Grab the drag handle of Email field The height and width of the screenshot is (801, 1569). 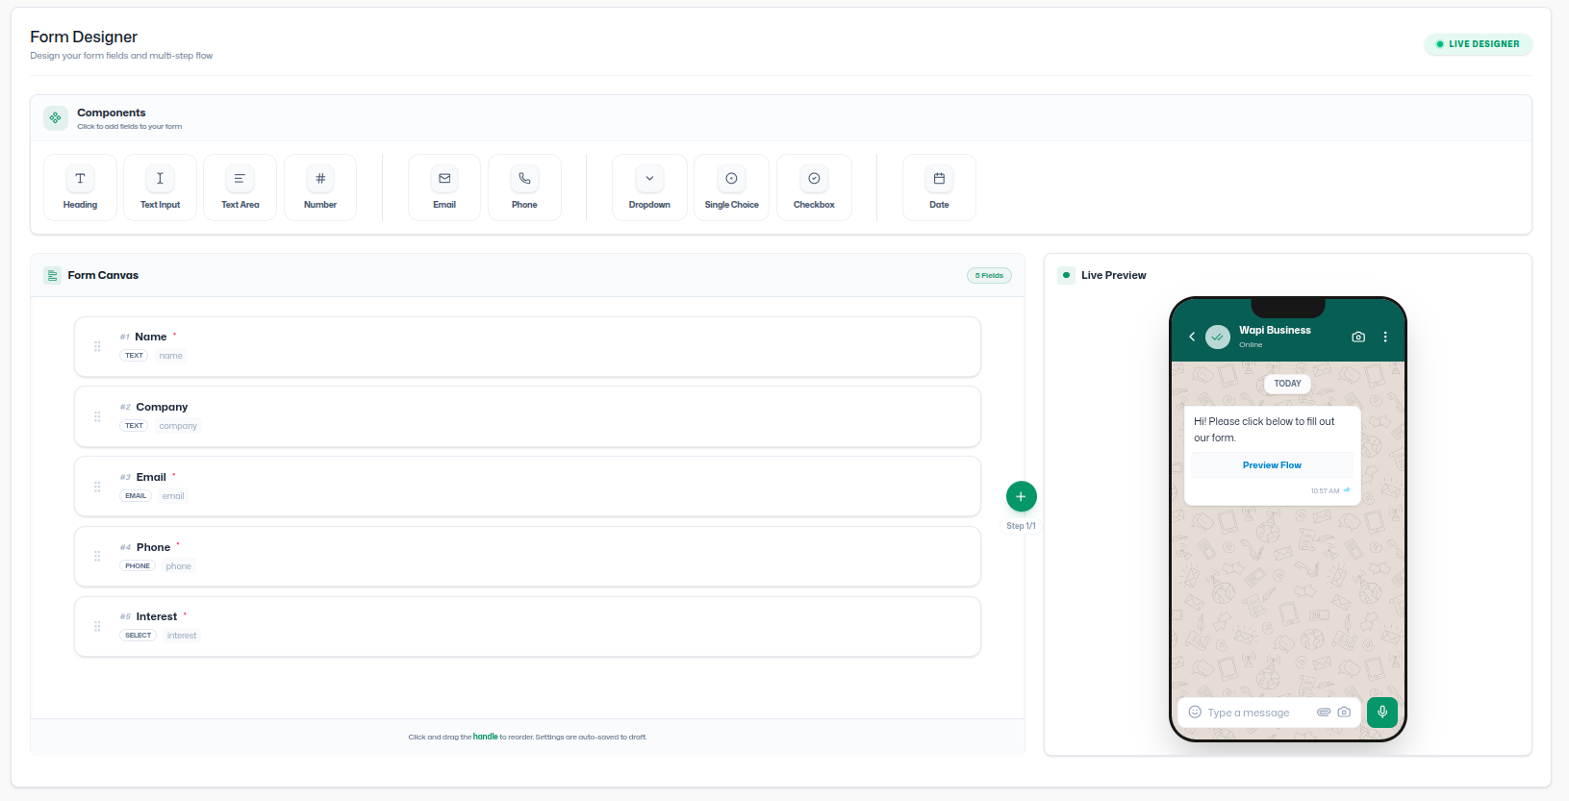point(97,487)
